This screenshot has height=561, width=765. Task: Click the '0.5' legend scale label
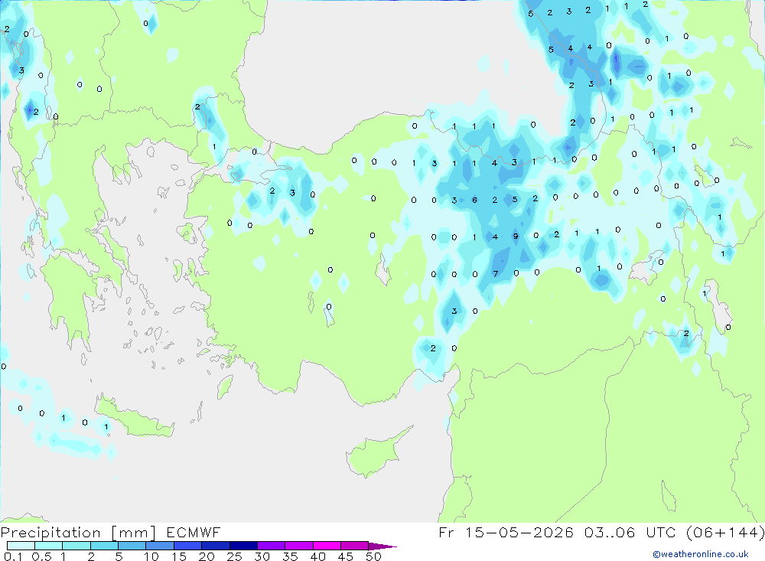[x=41, y=556]
